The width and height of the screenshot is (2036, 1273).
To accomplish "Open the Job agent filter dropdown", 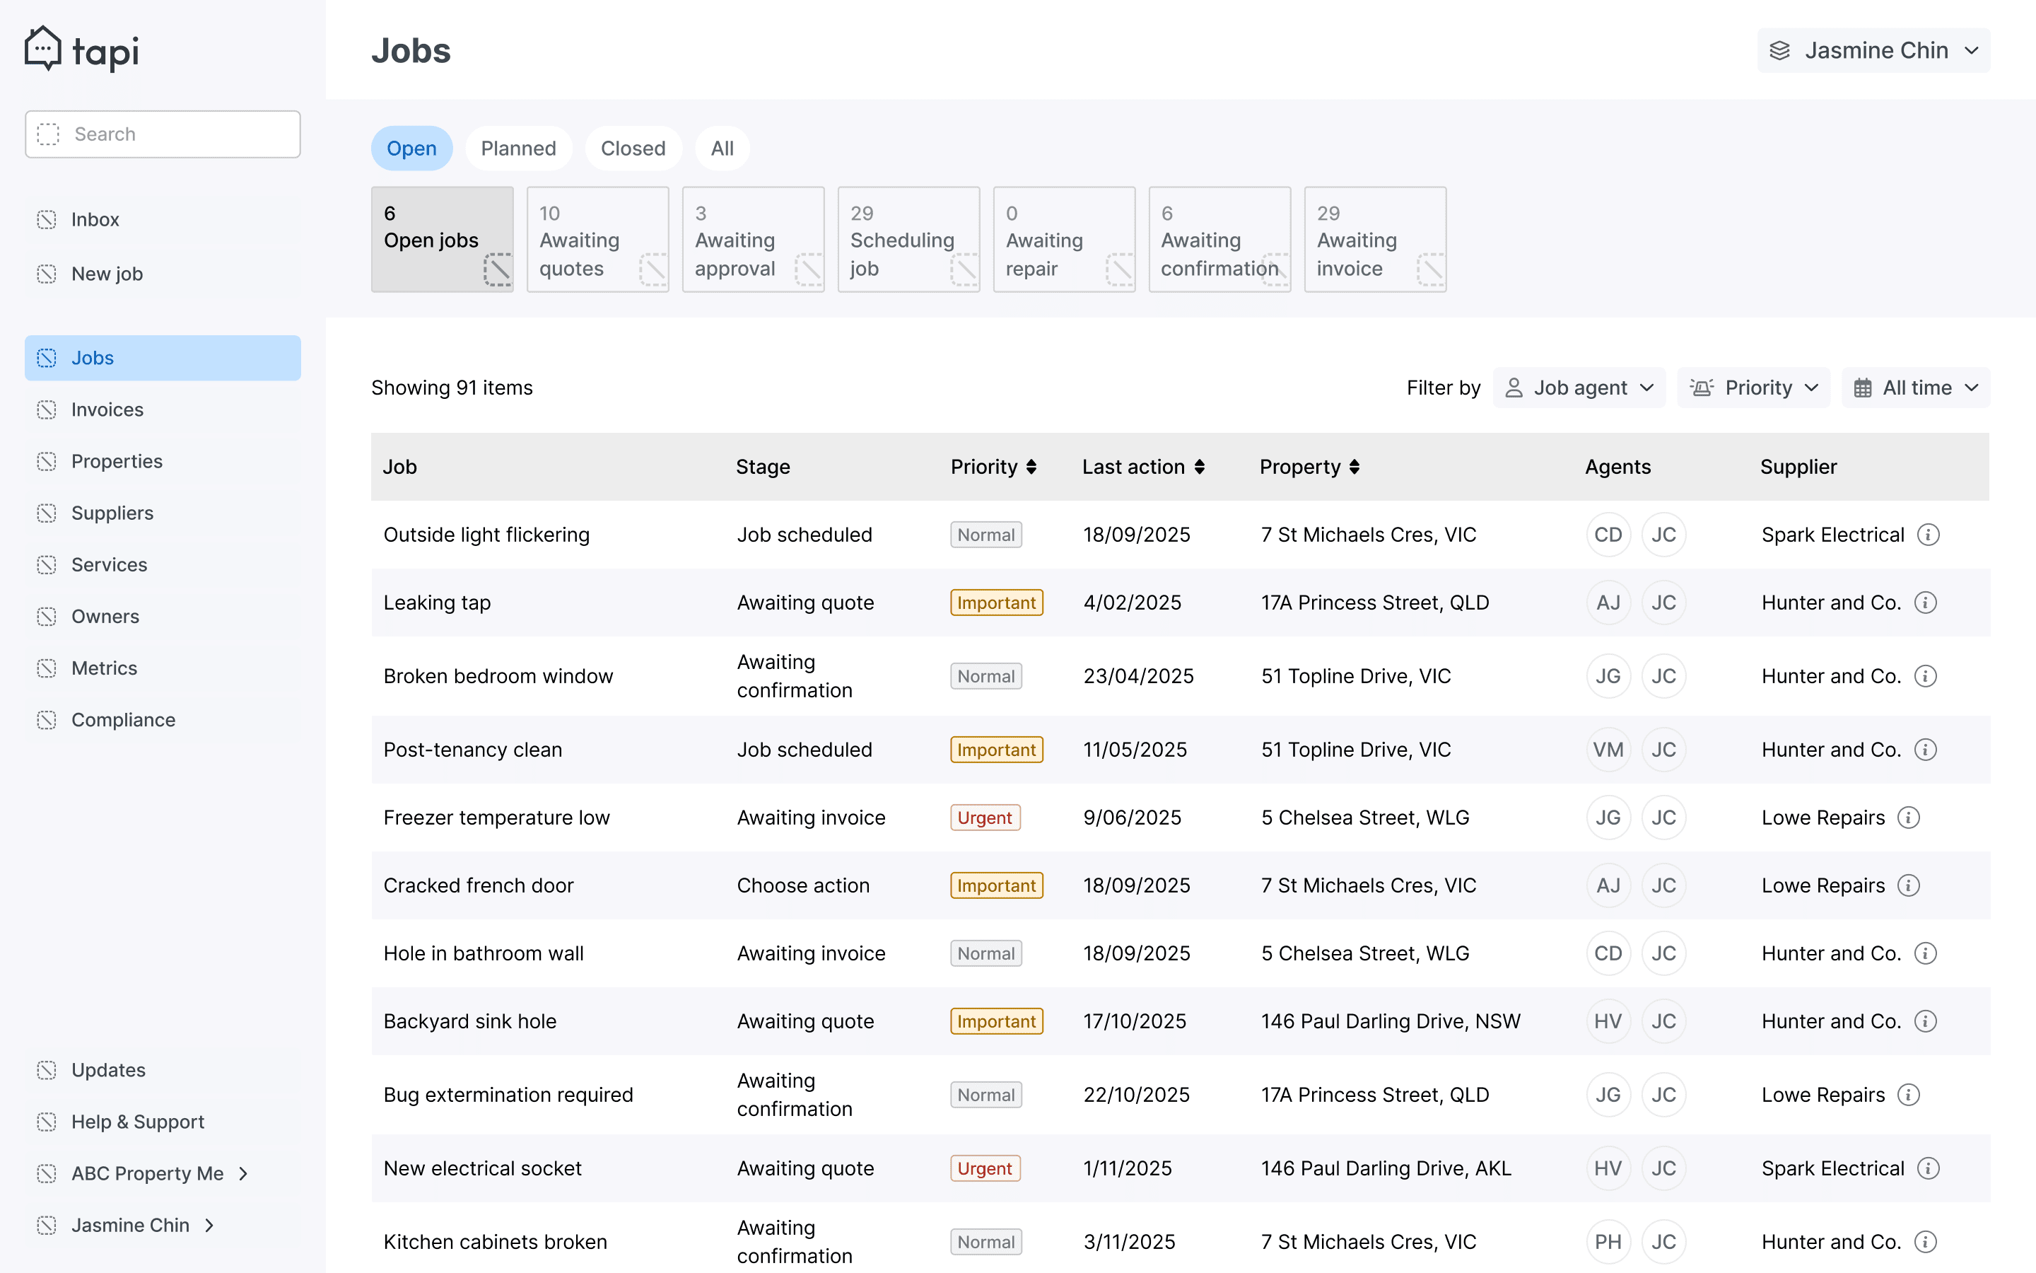I will pos(1579,388).
